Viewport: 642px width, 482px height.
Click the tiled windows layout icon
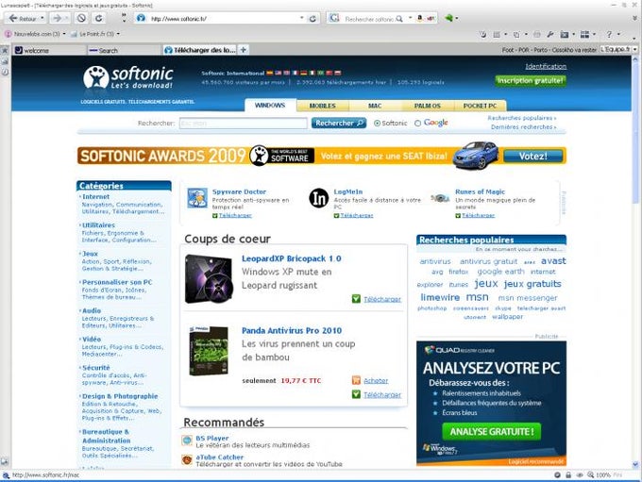(584, 34)
